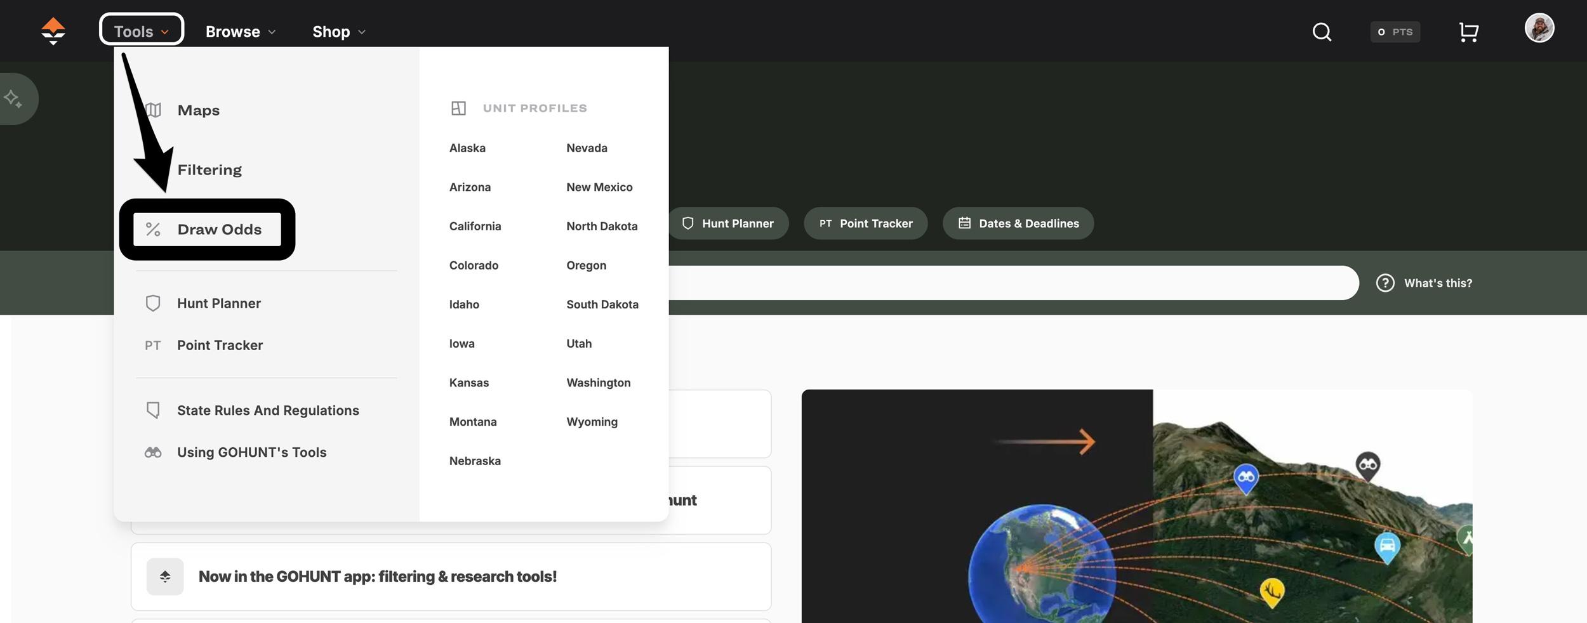Open the shopping cart
Viewport: 1587px width, 623px height.
tap(1469, 31)
